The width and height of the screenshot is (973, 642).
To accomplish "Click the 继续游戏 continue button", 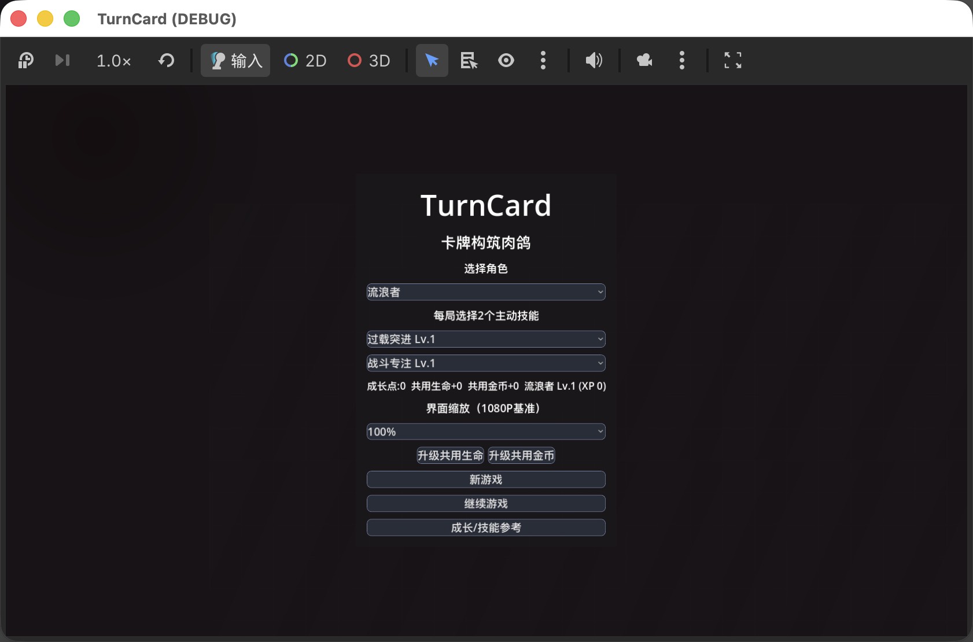I will point(486,504).
